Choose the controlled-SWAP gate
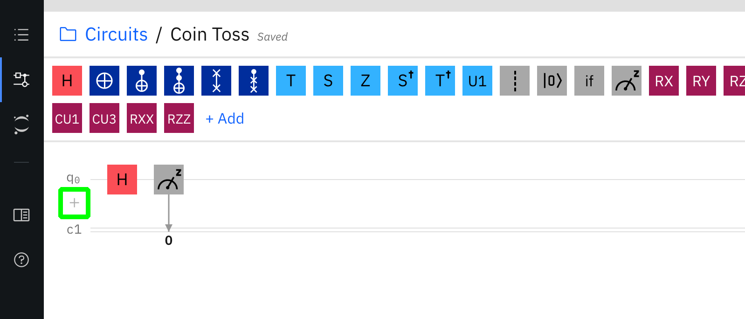745x319 pixels. pos(254,81)
